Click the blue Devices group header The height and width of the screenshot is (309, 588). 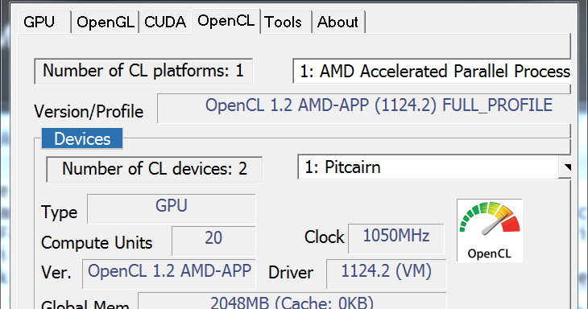coord(82,138)
